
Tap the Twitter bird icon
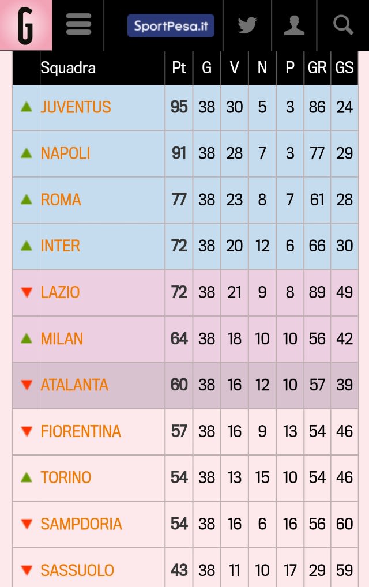pos(247,25)
